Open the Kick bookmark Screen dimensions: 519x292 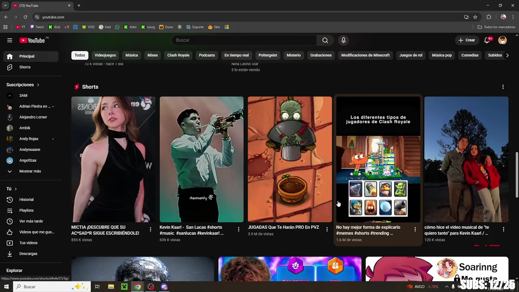tap(54, 27)
